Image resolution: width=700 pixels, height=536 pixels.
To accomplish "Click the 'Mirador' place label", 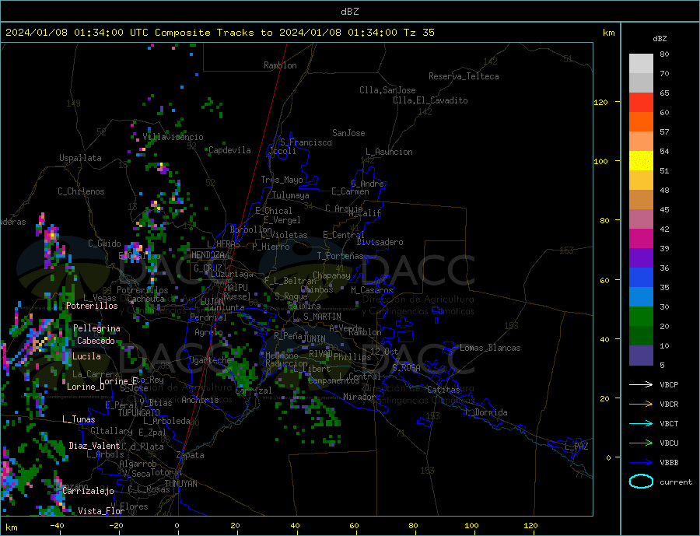I will coord(359,397).
